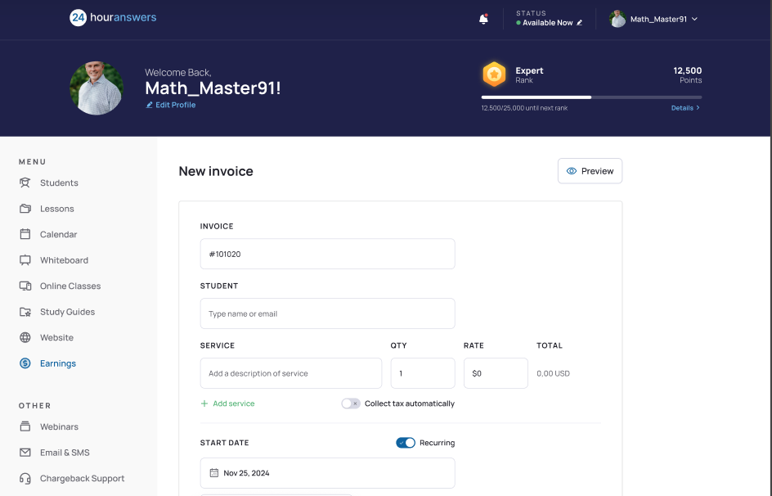
Task: Open the start date field Nov 25, 2024
Action: click(x=327, y=473)
